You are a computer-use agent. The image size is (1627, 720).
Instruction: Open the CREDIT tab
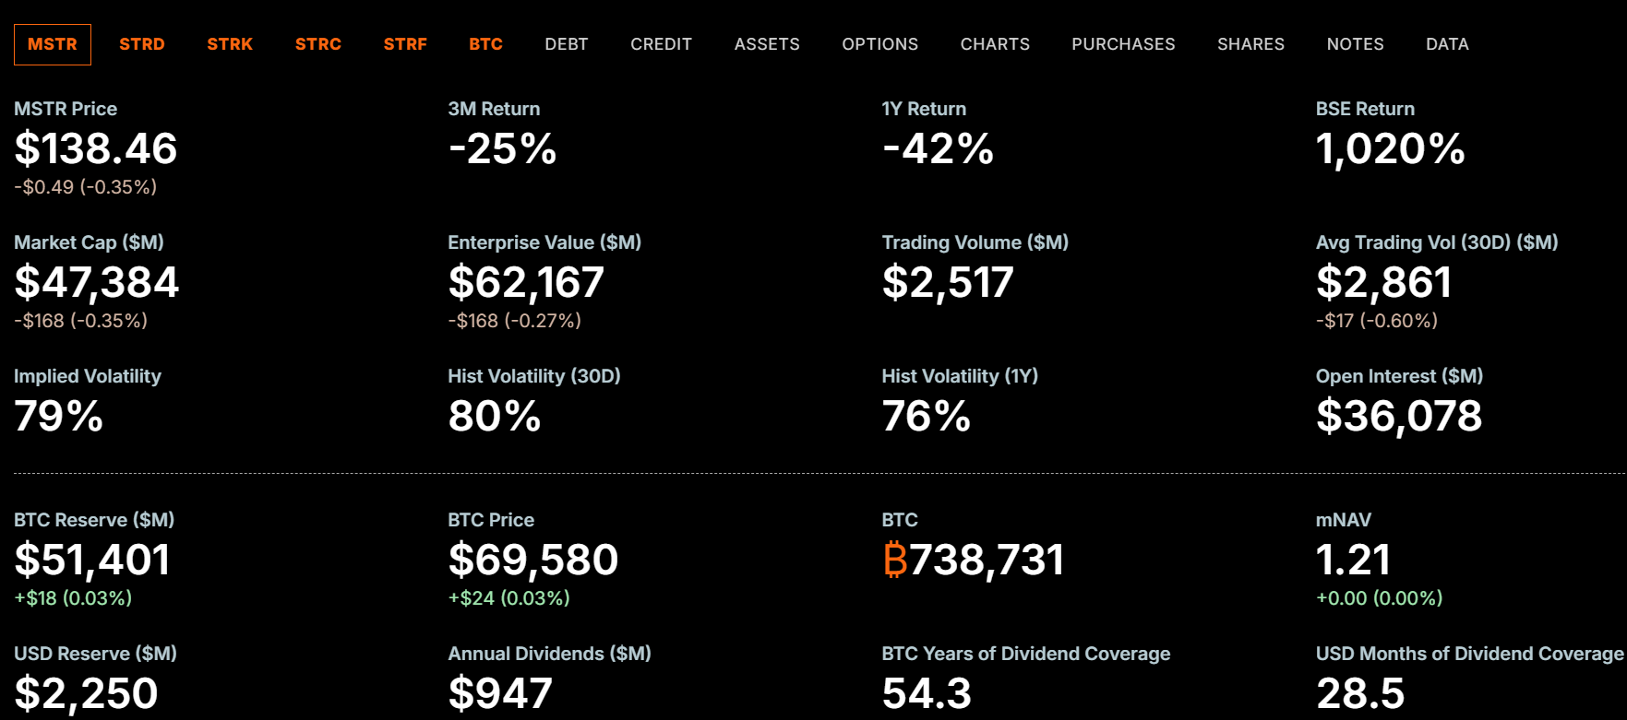(661, 44)
